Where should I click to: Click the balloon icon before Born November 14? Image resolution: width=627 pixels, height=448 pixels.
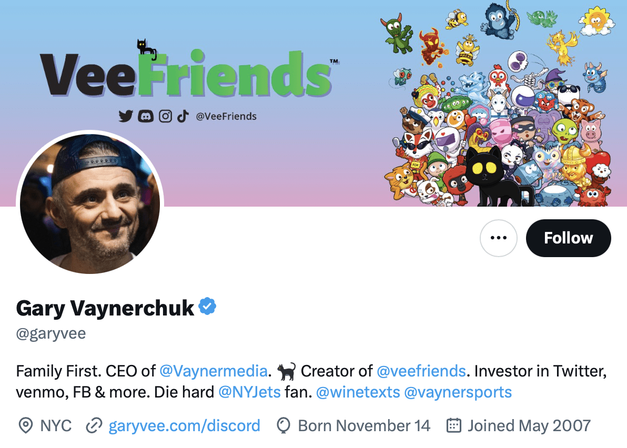[284, 425]
